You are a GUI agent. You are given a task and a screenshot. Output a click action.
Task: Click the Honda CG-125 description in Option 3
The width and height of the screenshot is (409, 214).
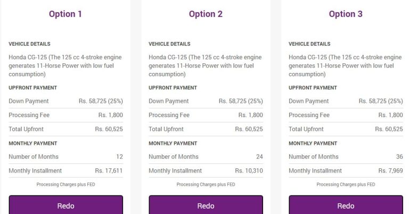(x=346, y=65)
